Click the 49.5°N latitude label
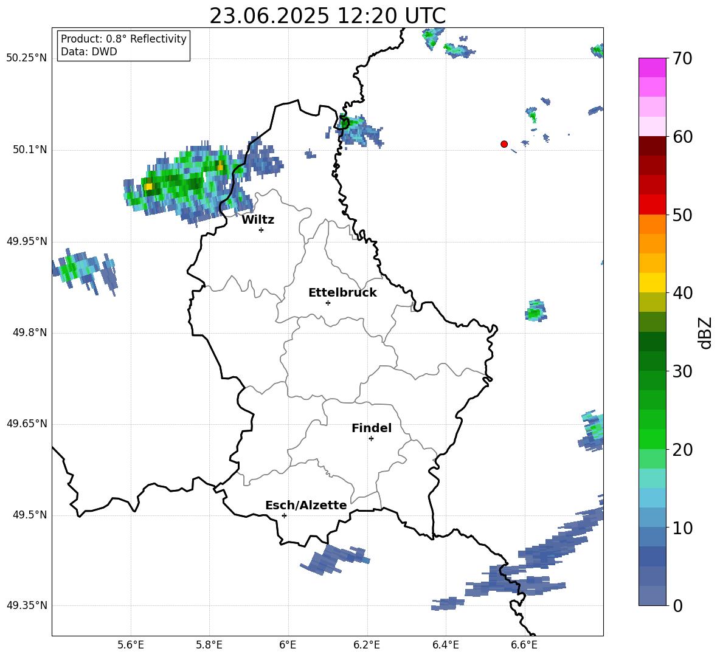This screenshot has height=657, width=720. [x=30, y=515]
